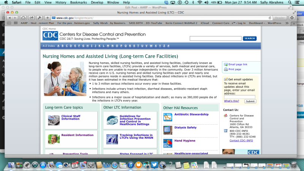The height and width of the screenshot is (171, 304).
Task: Click the volume icon in menu bar
Action: [206, 3]
